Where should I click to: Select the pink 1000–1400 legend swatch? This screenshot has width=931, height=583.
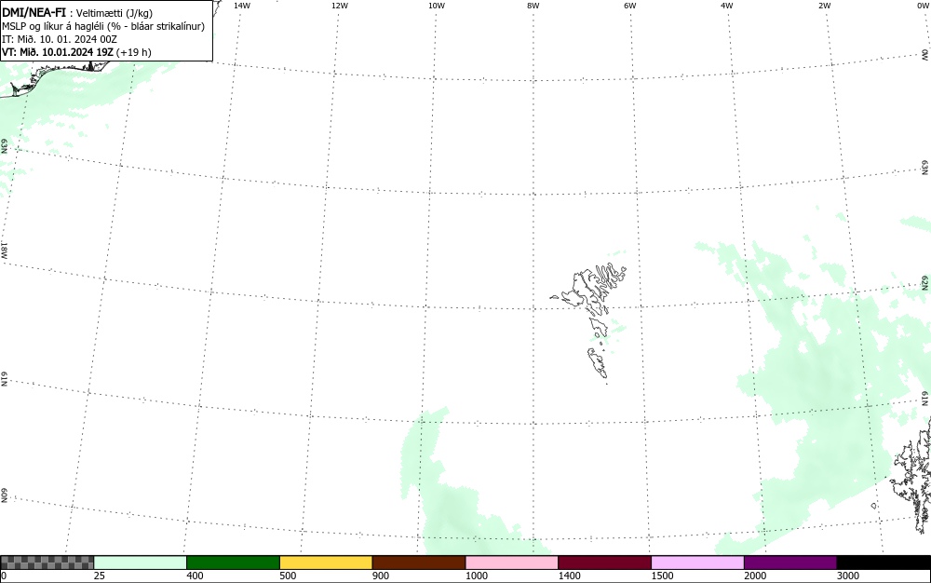512,563
